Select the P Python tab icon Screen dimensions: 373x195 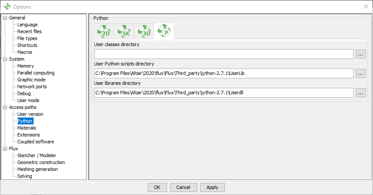coord(164,31)
